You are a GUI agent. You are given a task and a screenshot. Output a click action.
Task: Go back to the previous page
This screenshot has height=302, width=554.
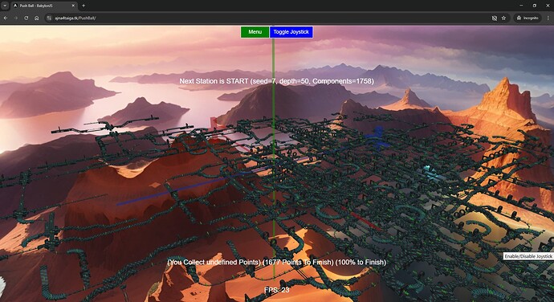(6, 18)
